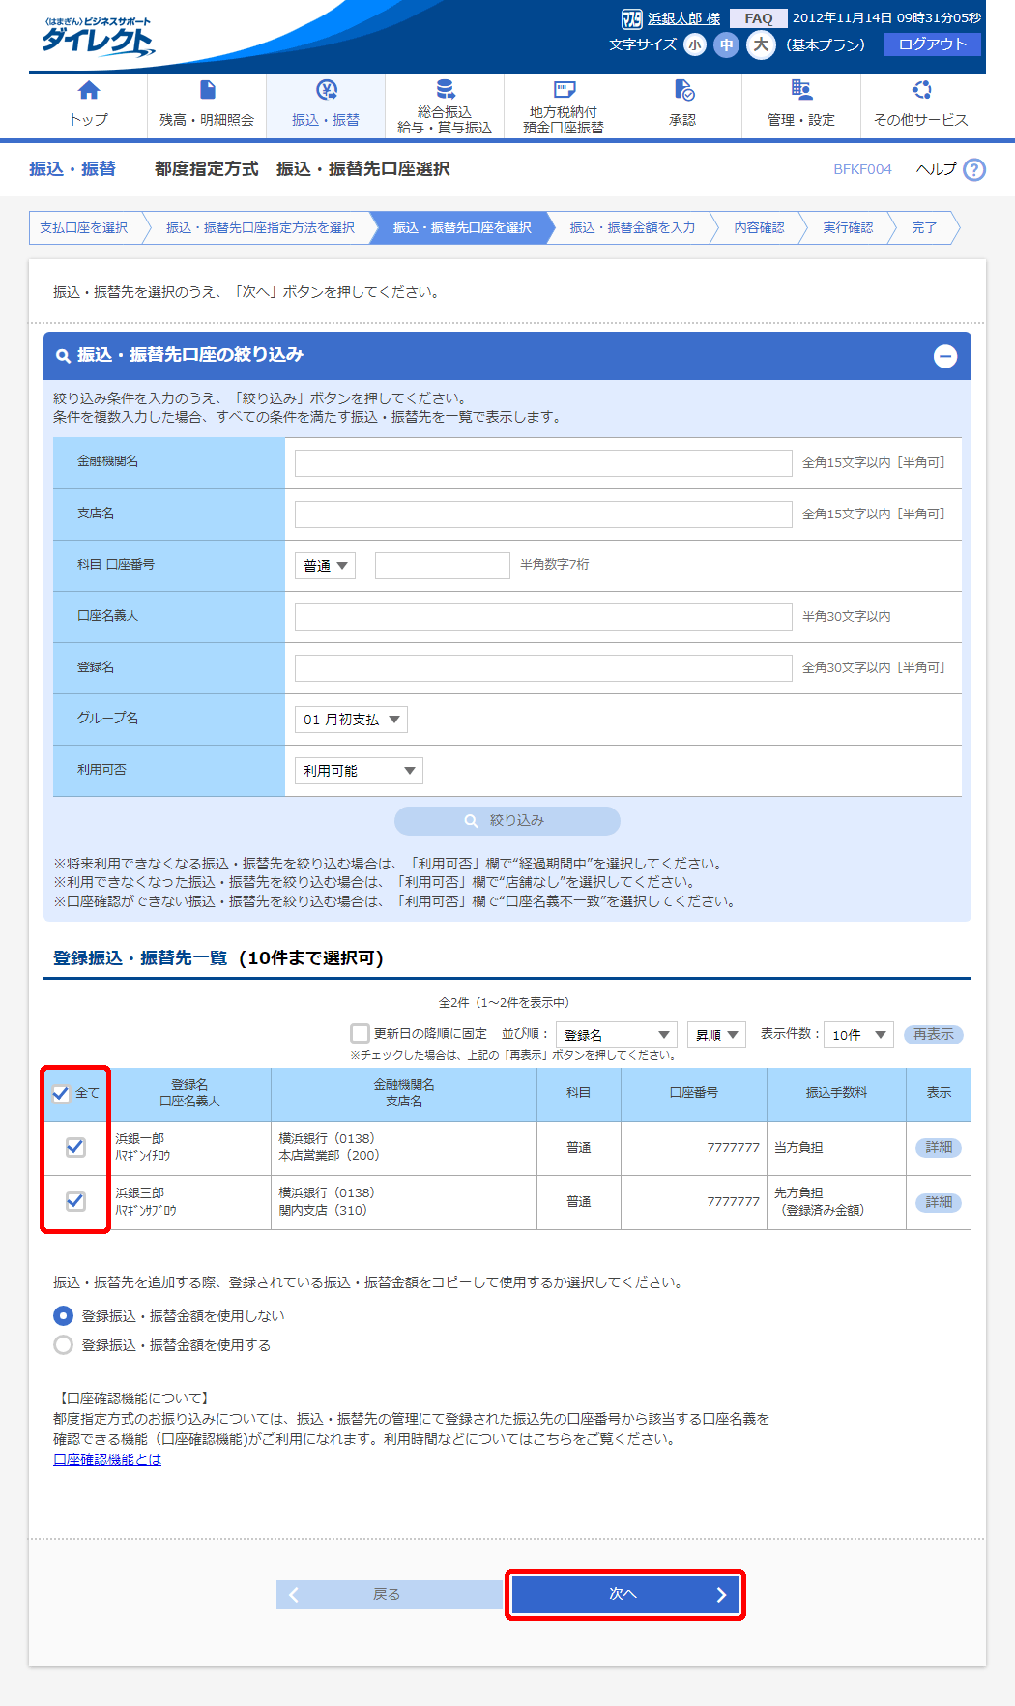The height and width of the screenshot is (1706, 1015).
Task: Uncheck the 浜銀一郎 row checkbox
Action: (75, 1147)
